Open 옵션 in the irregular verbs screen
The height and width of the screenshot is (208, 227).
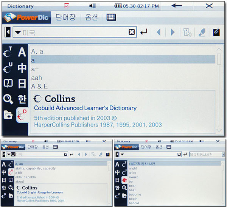(159, 147)
